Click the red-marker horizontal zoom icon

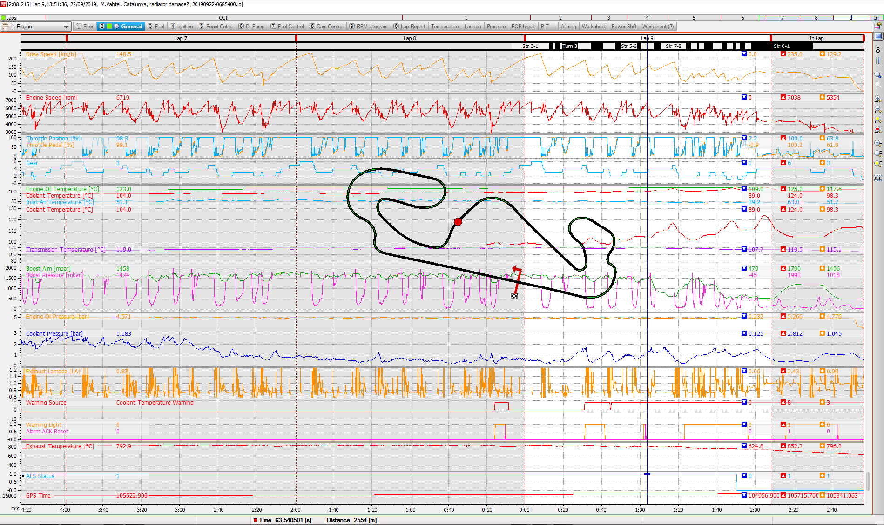point(878,130)
